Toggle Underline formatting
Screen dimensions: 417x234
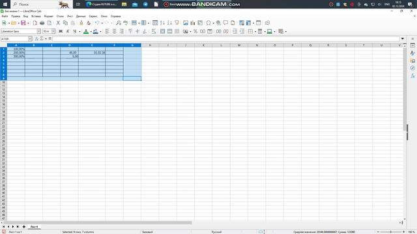point(75,31)
